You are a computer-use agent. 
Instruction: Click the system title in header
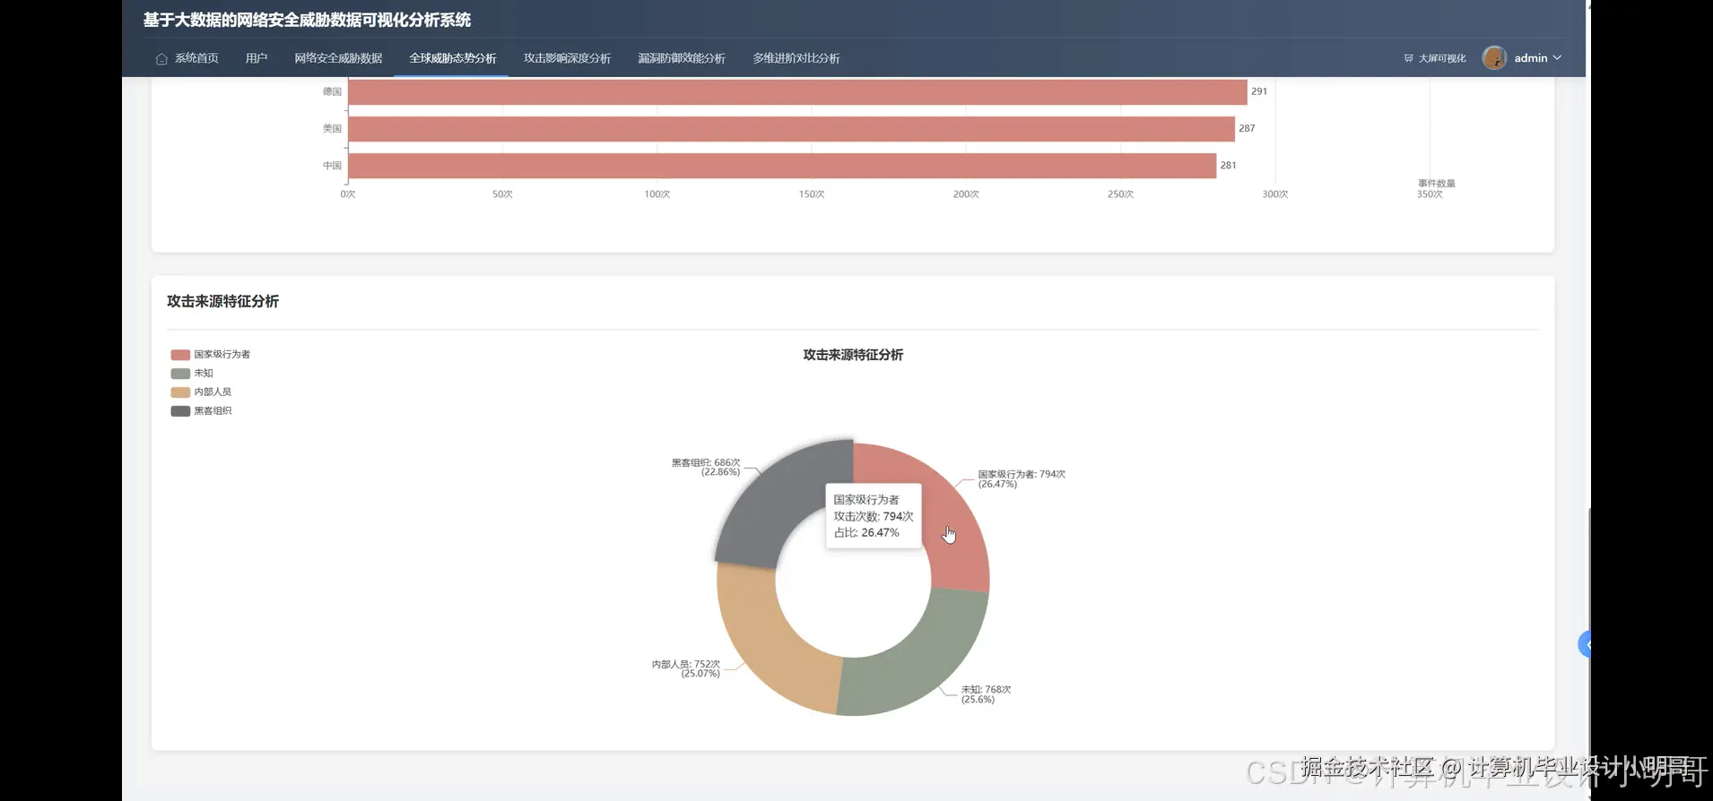tap(307, 20)
